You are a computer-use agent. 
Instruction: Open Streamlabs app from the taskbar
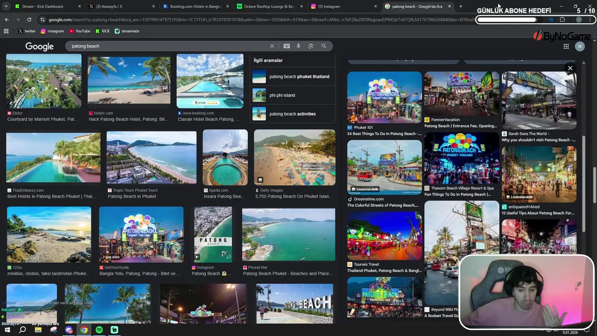coord(114,330)
